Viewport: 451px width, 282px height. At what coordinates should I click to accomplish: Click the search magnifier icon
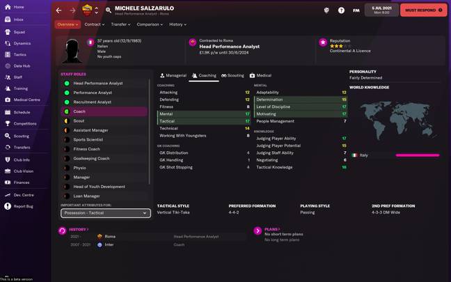(109, 10)
